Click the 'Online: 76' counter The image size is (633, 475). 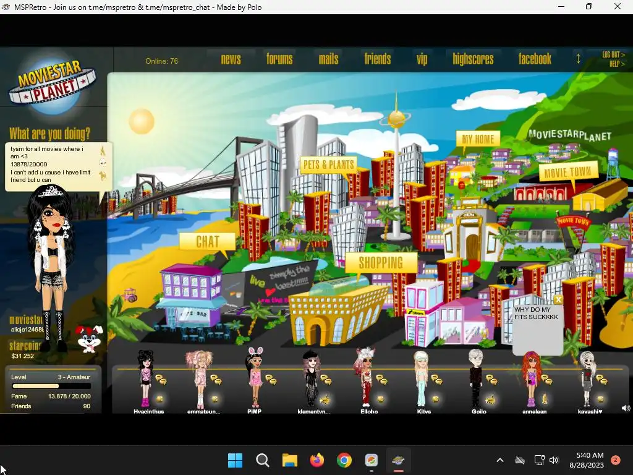161,61
